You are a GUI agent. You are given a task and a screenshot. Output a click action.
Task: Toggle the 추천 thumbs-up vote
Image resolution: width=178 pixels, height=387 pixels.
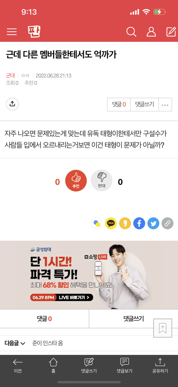pyautogui.click(x=76, y=181)
